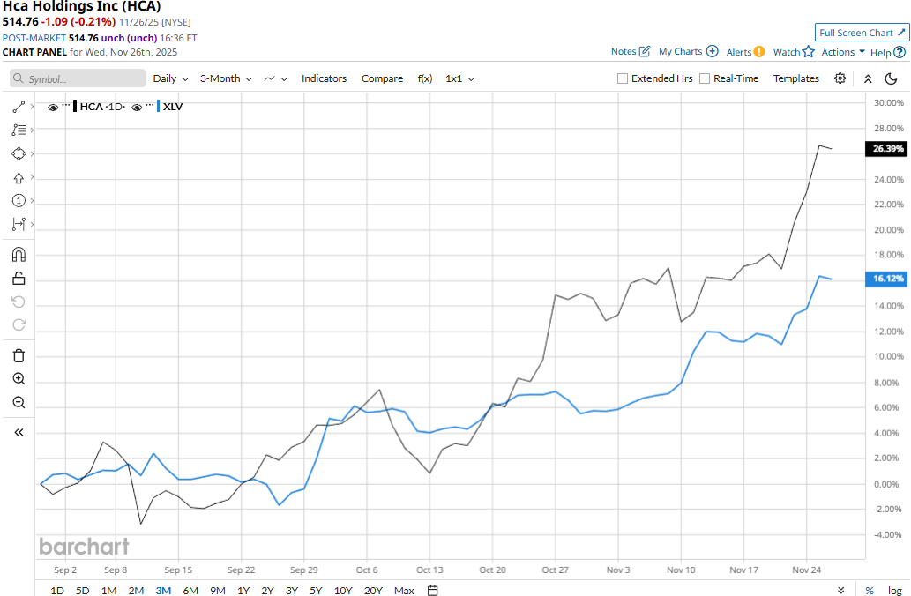Screen dimensions: 911x596
Task: Select the trend line drawing tool
Action: (x=19, y=107)
